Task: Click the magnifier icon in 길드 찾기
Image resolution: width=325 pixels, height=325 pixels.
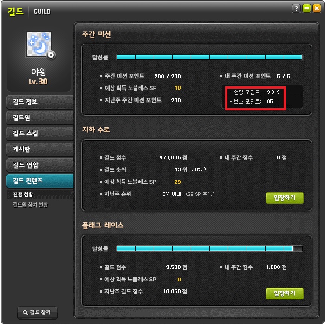Action: pos(25,312)
